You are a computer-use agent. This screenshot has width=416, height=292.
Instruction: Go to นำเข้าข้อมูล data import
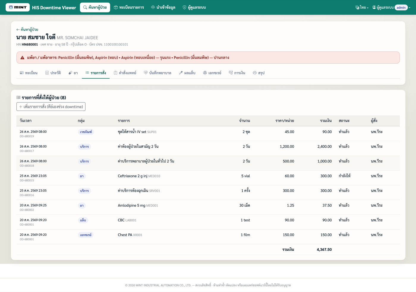pyautogui.click(x=163, y=7)
